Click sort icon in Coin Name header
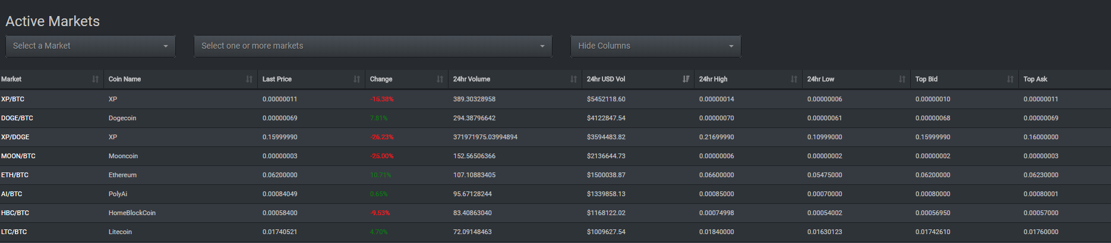1111x243 pixels. [249, 79]
